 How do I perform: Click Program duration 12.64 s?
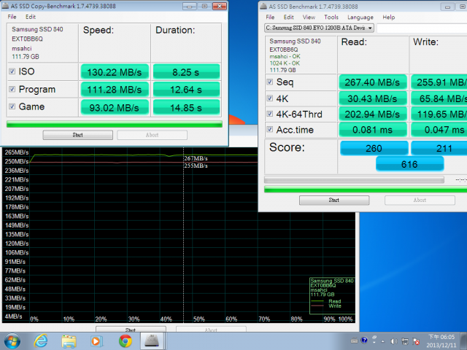(186, 90)
